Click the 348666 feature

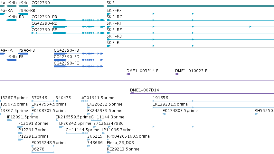click(89, 146)
